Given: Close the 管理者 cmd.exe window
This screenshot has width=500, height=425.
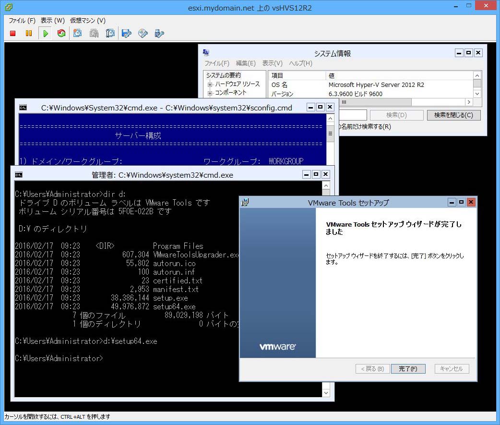Looking at the screenshot, I should pyautogui.click(x=325, y=174).
